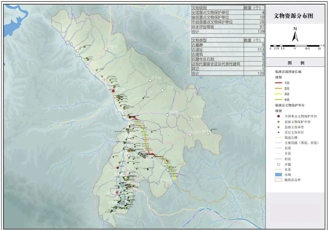Viewport: 329px width, 230px height.
Task: Click the red 全国重点文物保护单位 legend dot
Action: pyautogui.click(x=278, y=116)
